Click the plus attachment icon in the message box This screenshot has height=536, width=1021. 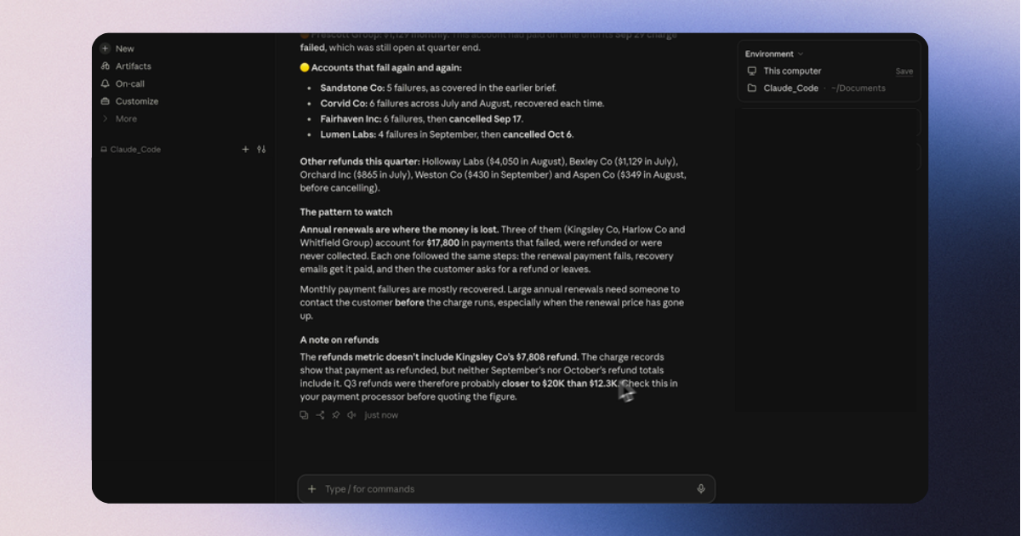311,489
